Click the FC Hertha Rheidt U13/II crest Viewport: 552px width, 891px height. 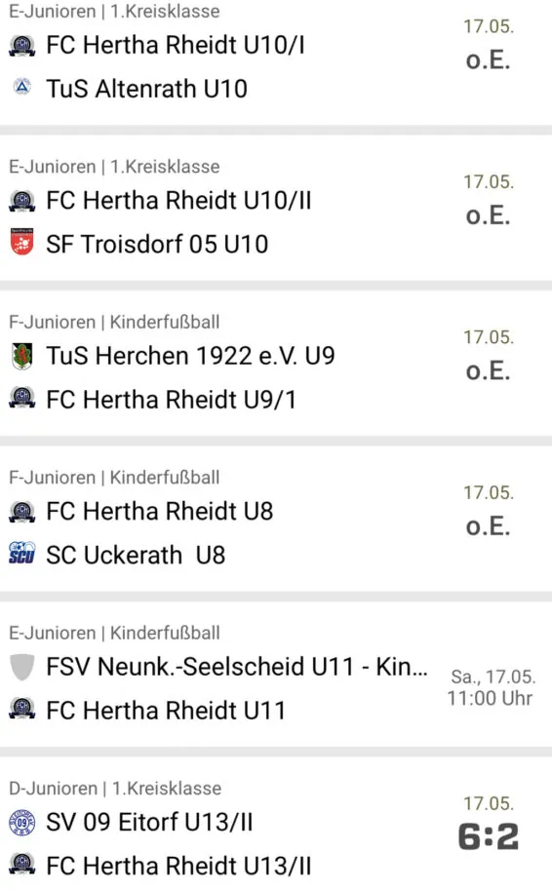[x=22, y=865]
